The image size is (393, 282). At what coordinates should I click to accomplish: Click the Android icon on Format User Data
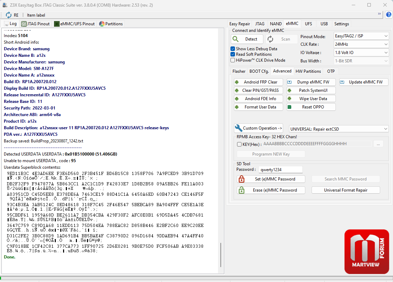[x=237, y=107]
